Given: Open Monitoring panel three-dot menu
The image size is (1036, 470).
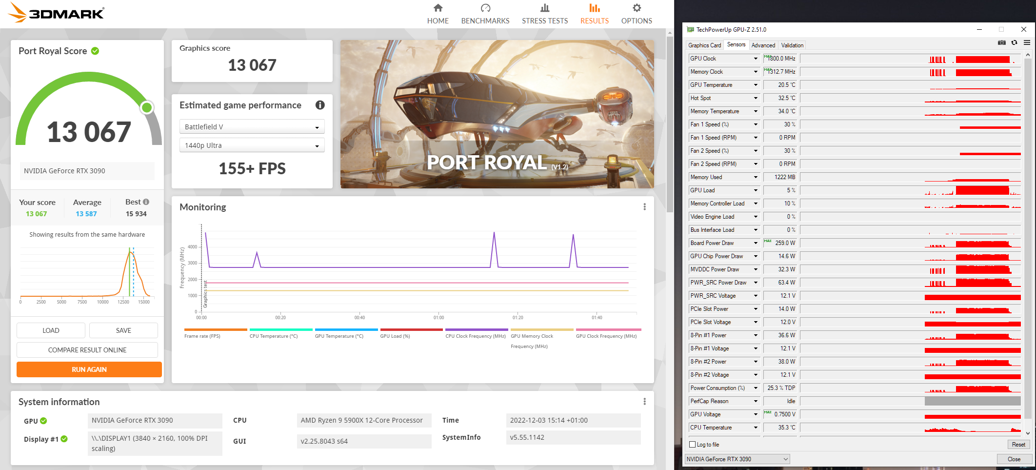Looking at the screenshot, I should [x=644, y=206].
